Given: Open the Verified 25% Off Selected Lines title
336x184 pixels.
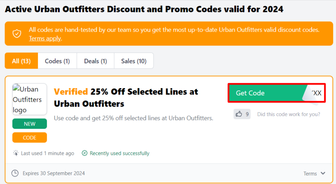Looking at the screenshot, I should point(126,97).
